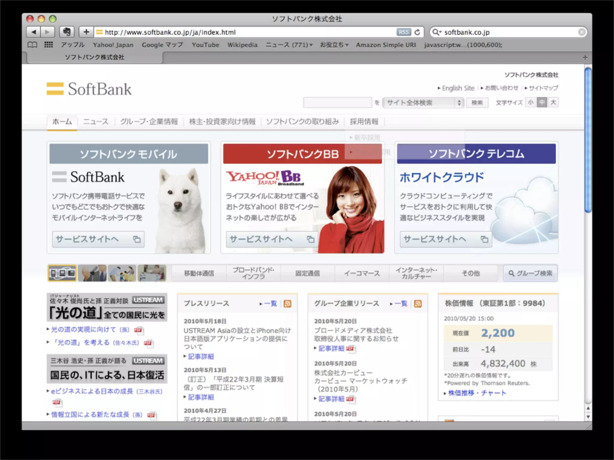Open the サイト全体検索 dropdown

[x=424, y=103]
